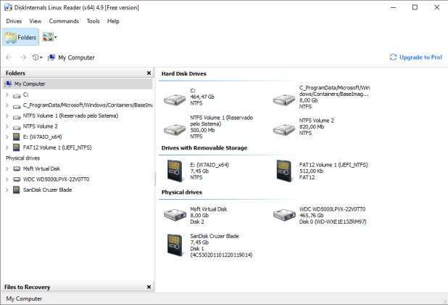Click My Computer tree icon
448x305 pixels.
[x=9, y=84]
